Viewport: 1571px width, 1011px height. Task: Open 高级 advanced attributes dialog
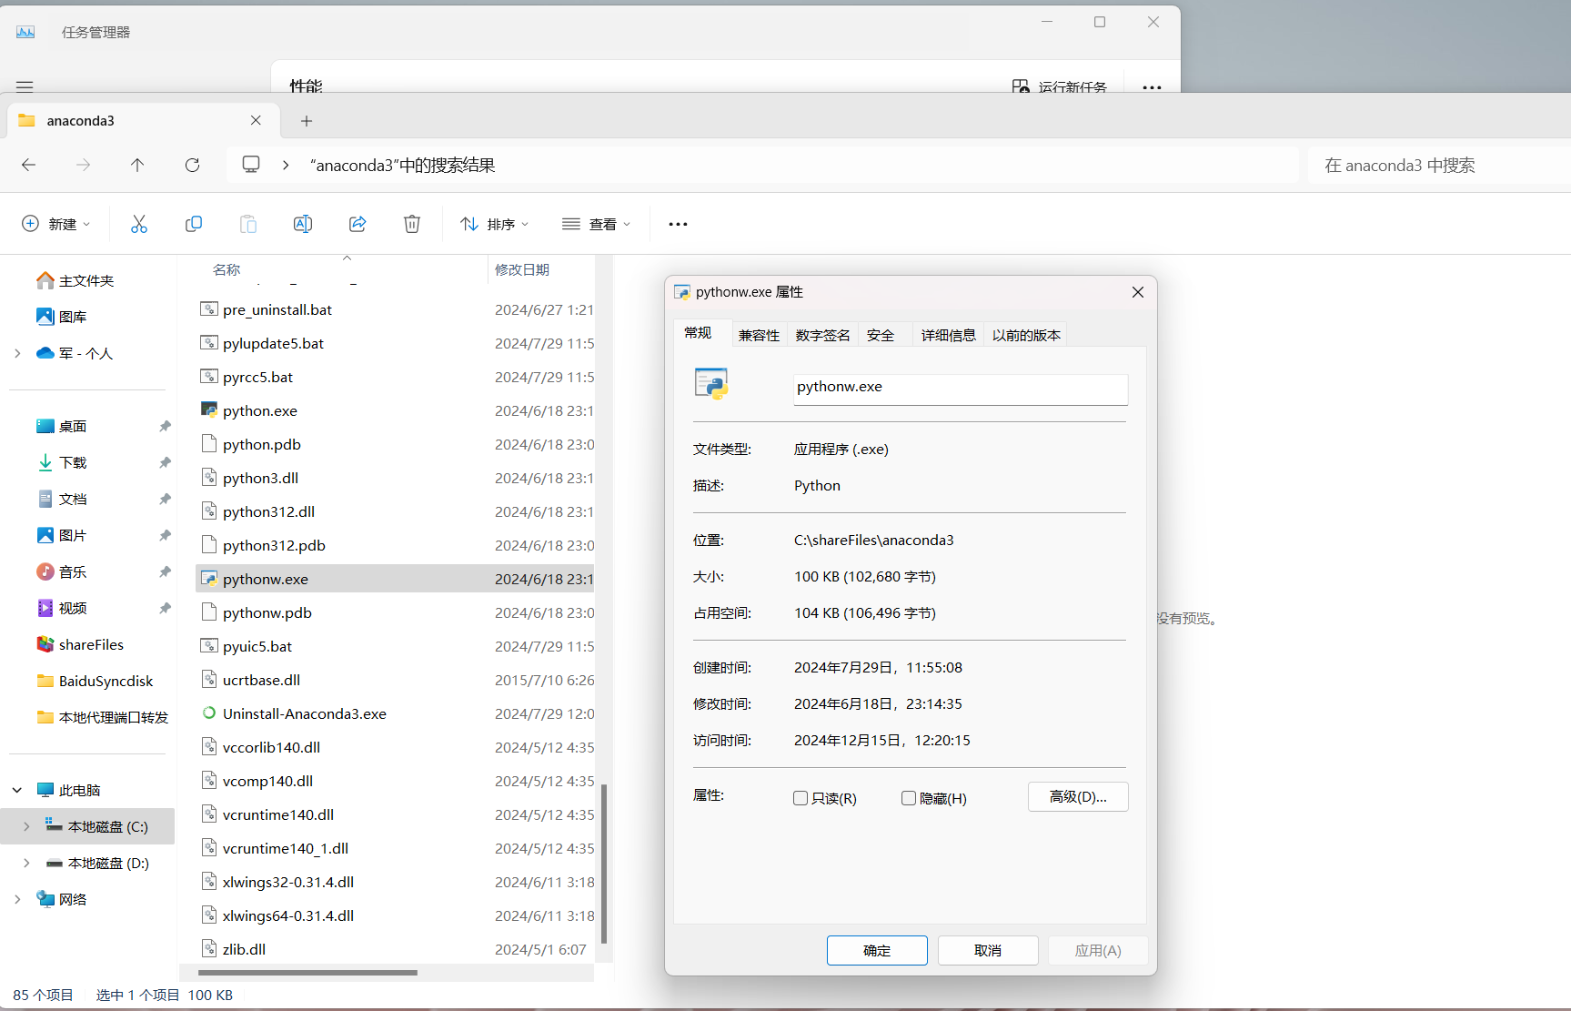click(x=1078, y=796)
